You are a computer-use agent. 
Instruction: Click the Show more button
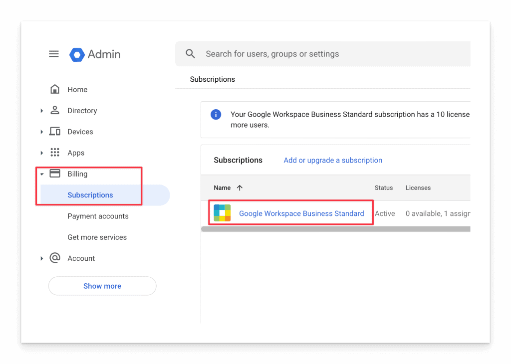pyautogui.click(x=102, y=286)
